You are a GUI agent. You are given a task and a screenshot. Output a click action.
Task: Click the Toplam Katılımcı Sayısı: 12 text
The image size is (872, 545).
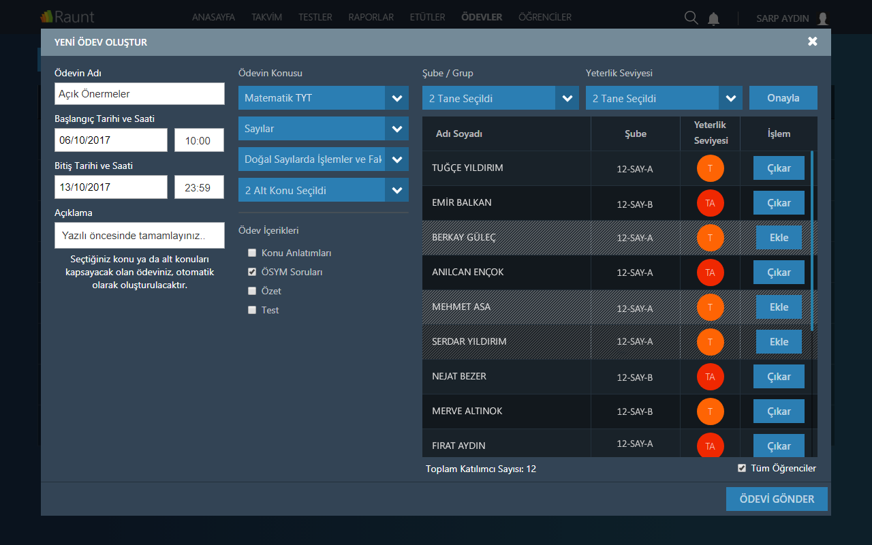[481, 469]
